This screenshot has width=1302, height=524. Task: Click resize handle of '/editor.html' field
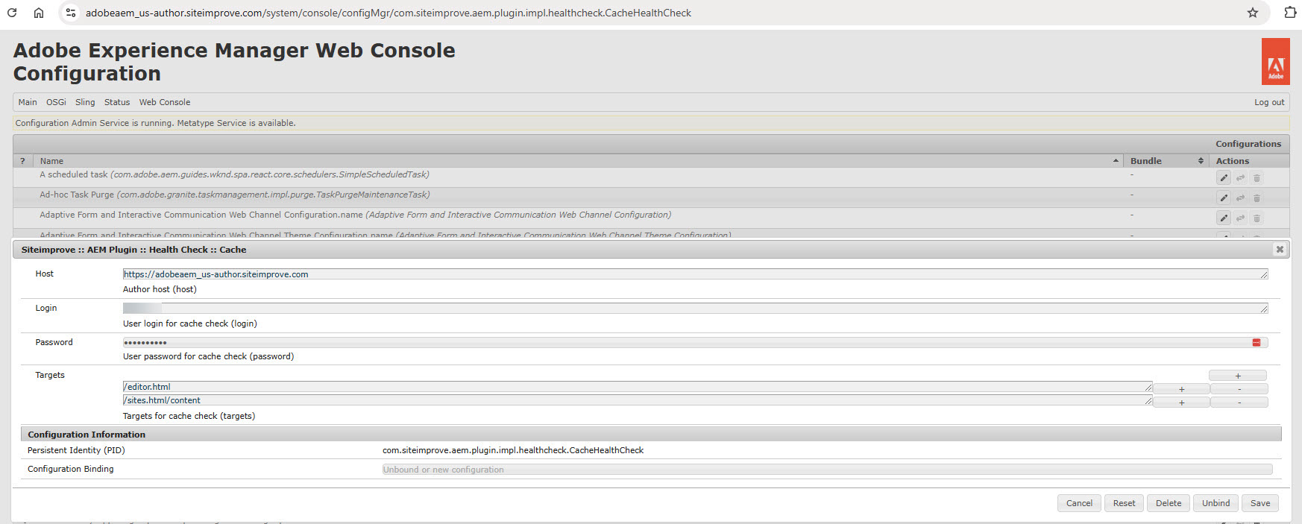pos(1148,388)
